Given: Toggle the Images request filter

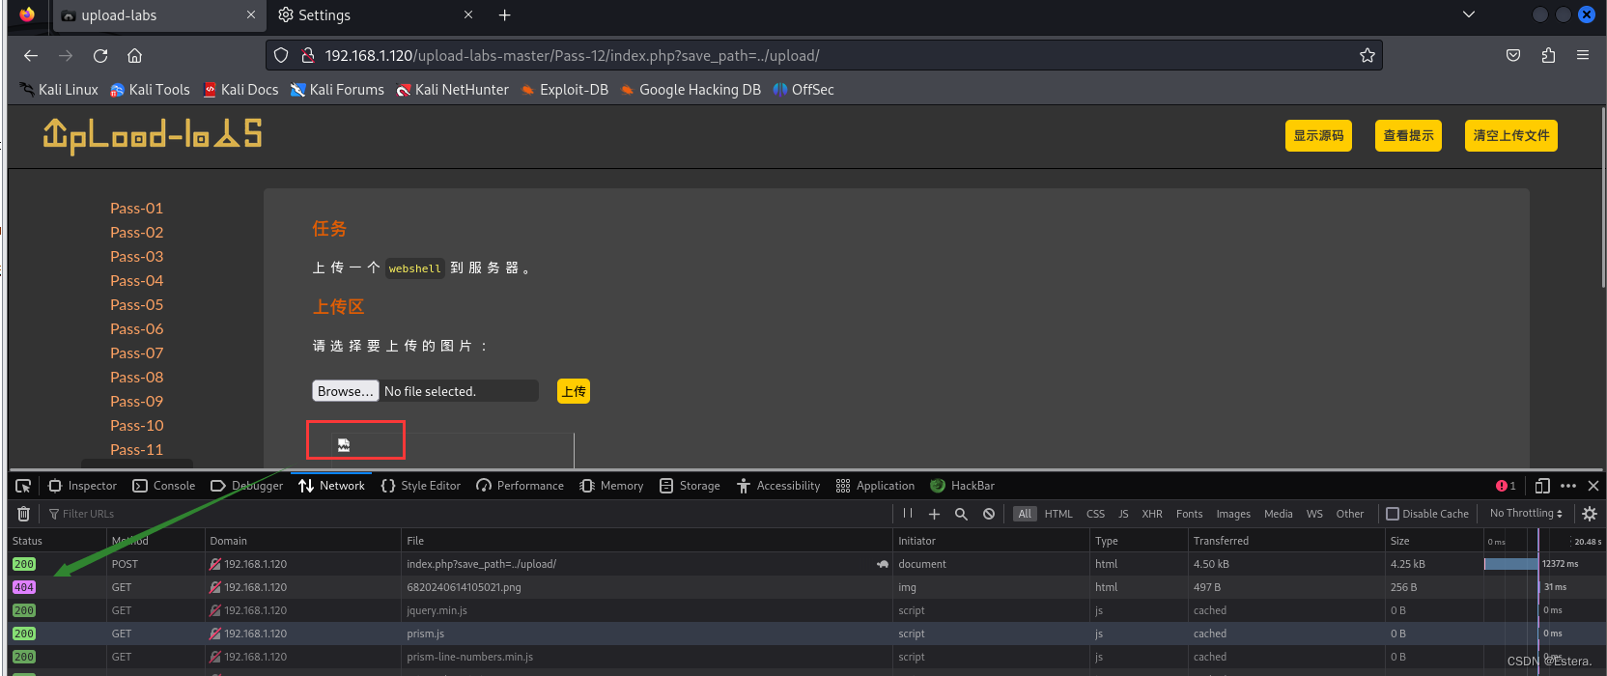Looking at the screenshot, I should click(x=1233, y=514).
